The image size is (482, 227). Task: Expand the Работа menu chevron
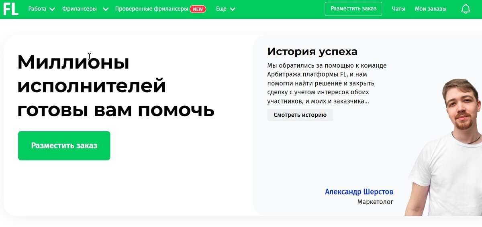52,9
